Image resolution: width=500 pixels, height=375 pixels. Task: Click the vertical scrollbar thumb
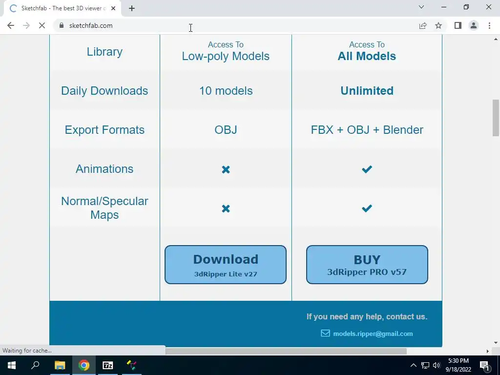(496, 118)
